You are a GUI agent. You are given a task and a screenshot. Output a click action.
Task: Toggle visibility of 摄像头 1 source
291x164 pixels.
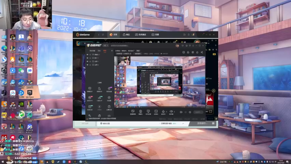[87, 55]
